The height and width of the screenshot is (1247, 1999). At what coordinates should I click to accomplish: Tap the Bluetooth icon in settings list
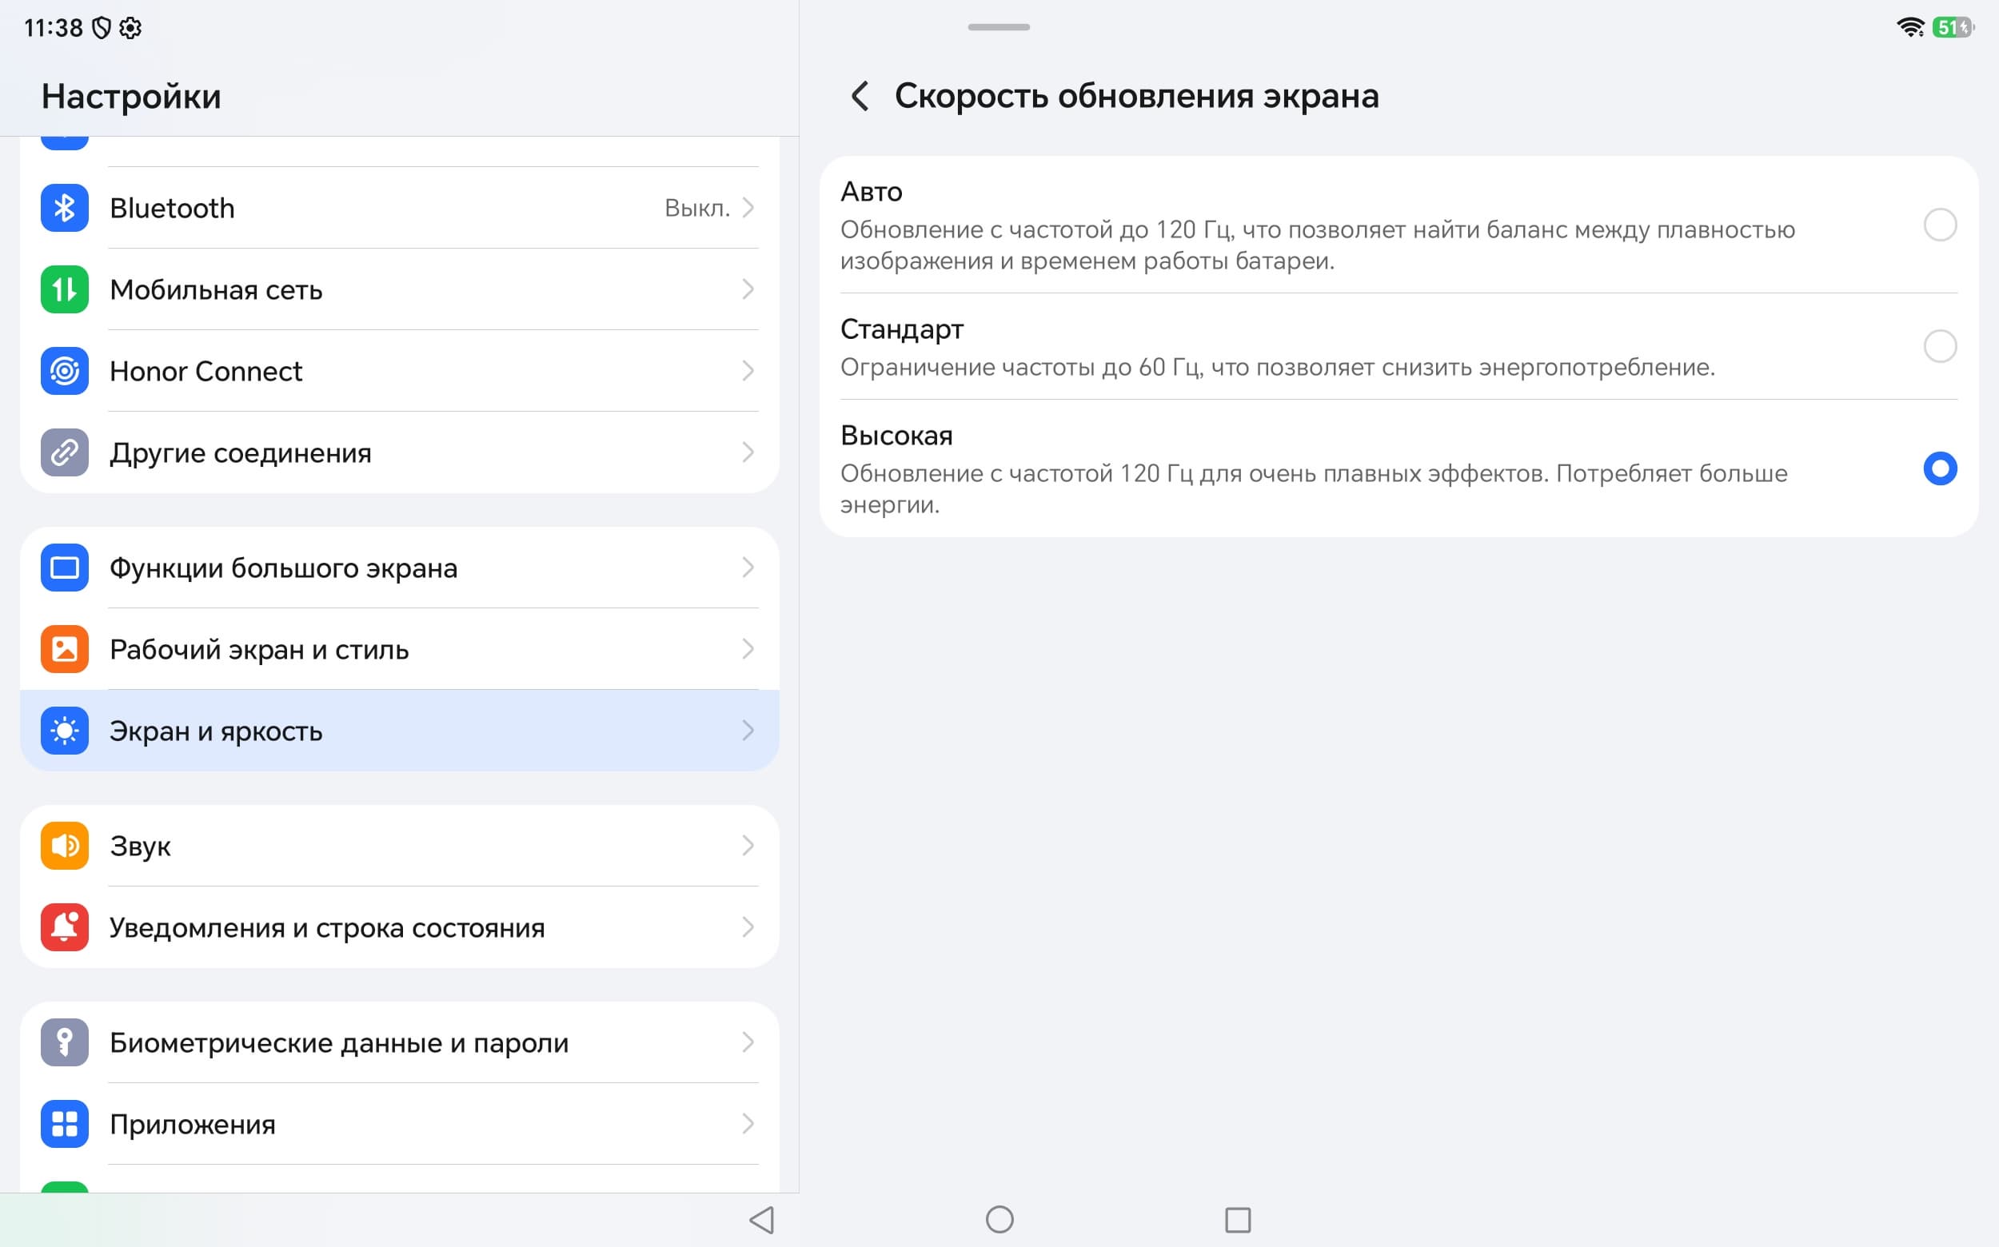tap(64, 208)
